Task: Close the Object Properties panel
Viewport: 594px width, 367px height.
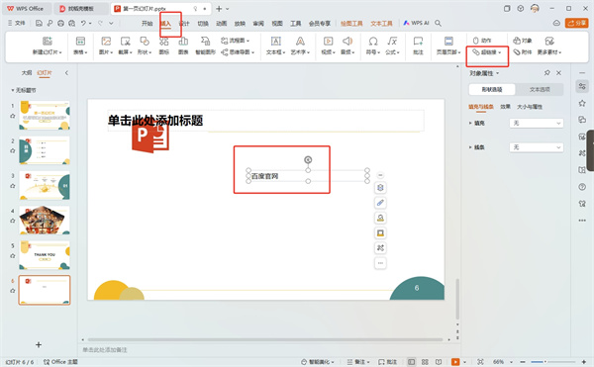Action: (558, 72)
